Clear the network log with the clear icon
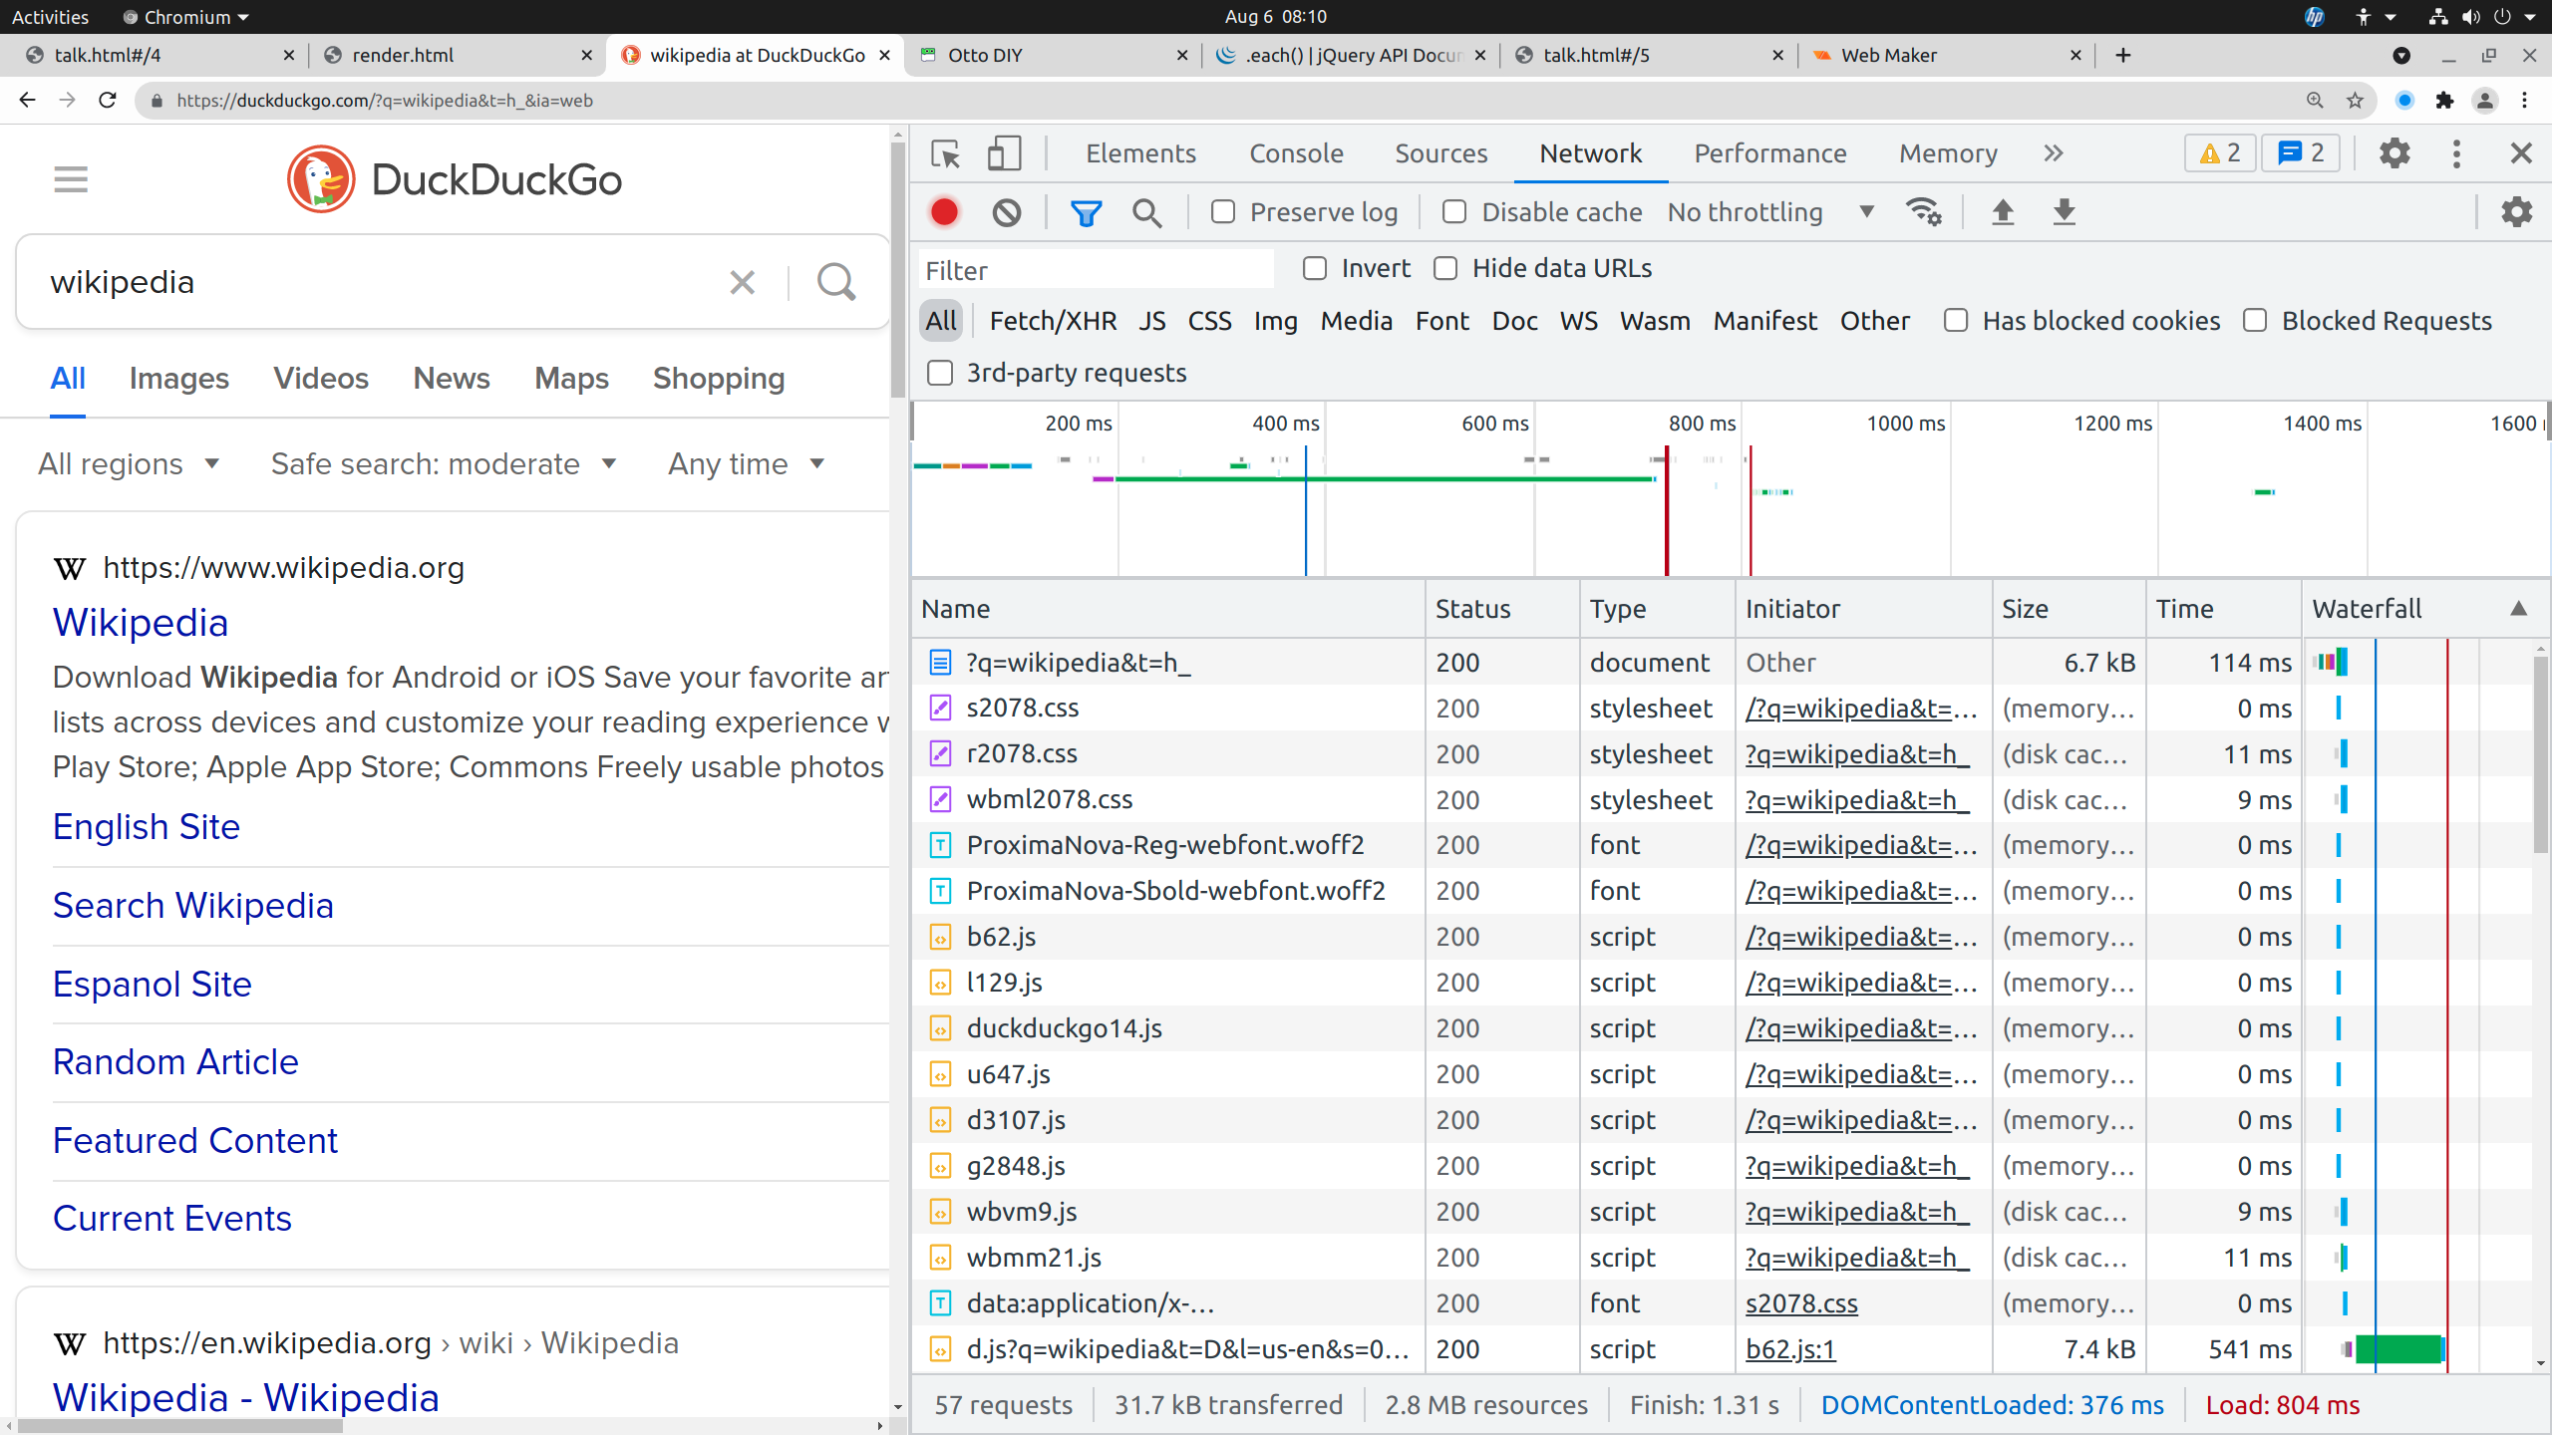The image size is (2552, 1435). [1006, 212]
